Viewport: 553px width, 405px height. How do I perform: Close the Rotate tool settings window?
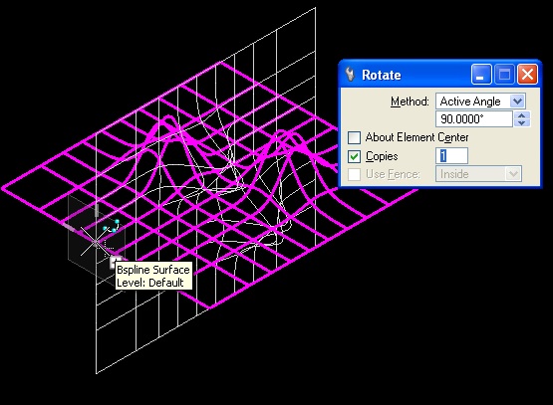click(527, 75)
